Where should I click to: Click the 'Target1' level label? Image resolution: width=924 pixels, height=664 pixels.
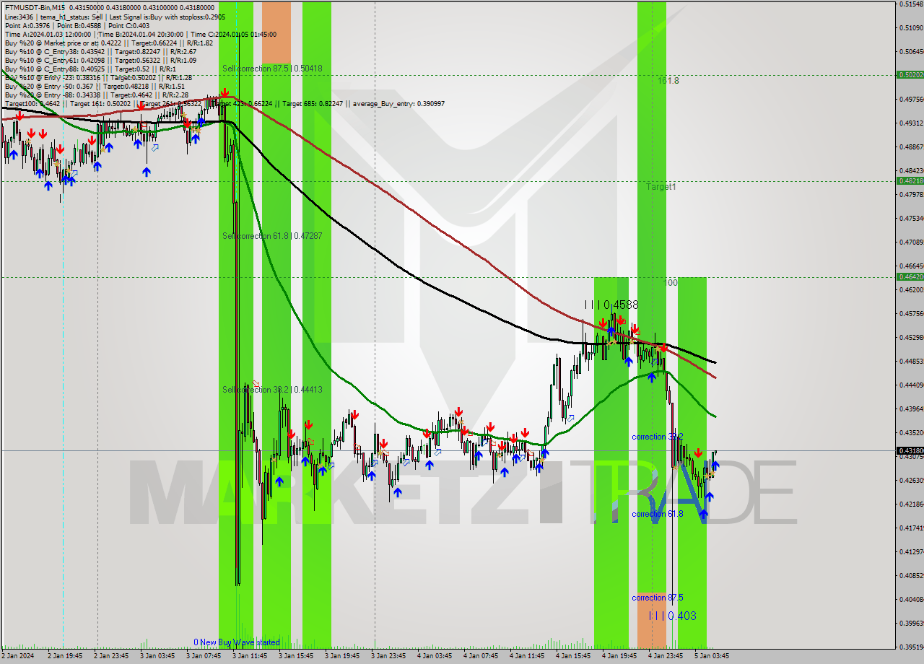(661, 186)
